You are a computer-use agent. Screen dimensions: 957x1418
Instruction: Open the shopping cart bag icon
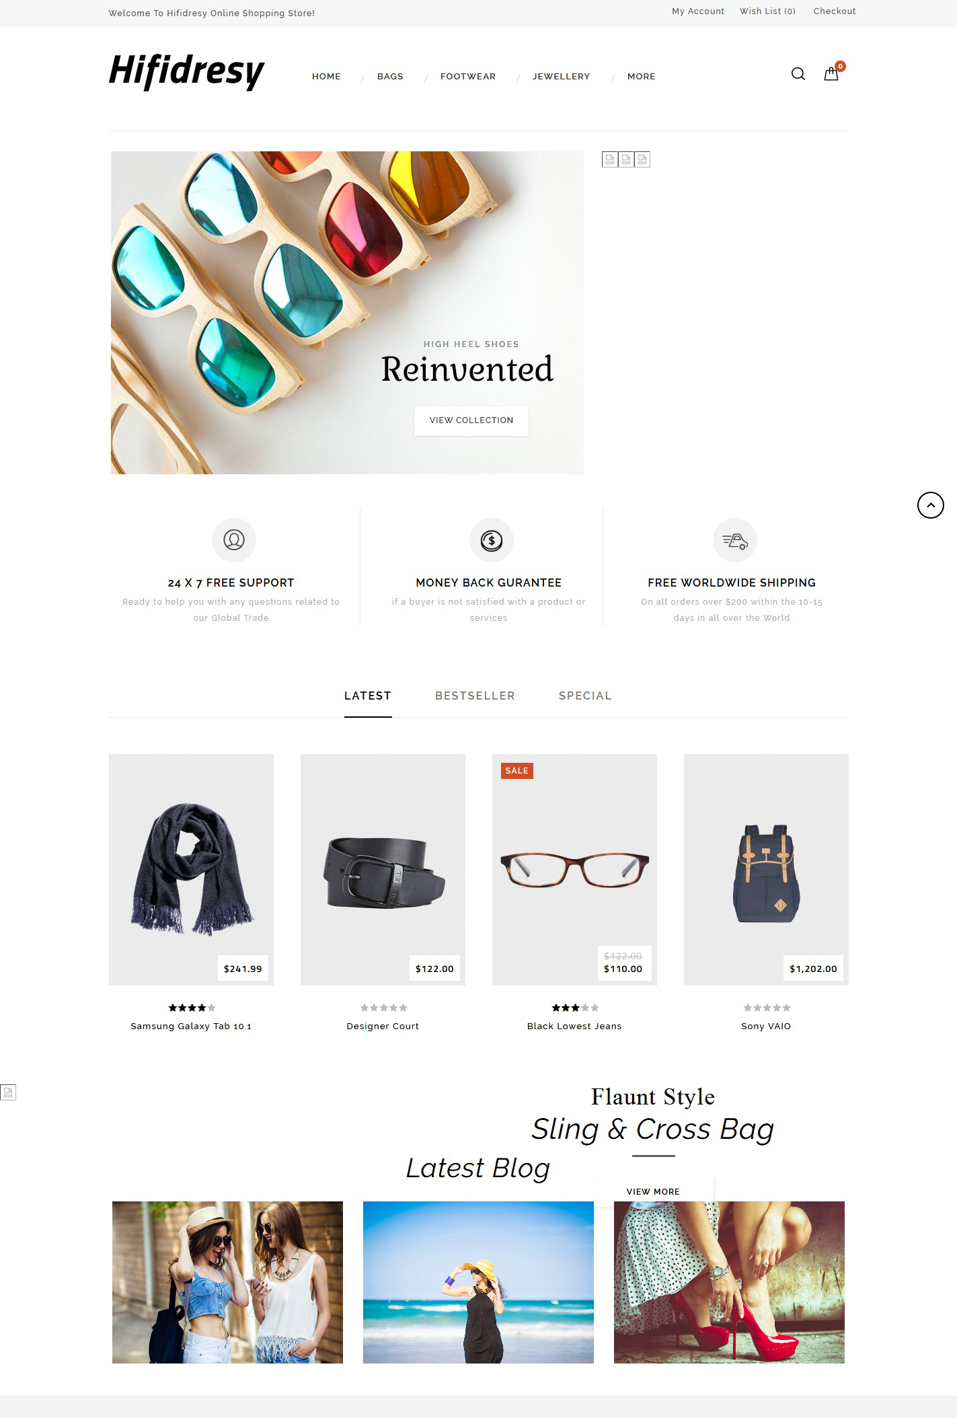coord(831,74)
